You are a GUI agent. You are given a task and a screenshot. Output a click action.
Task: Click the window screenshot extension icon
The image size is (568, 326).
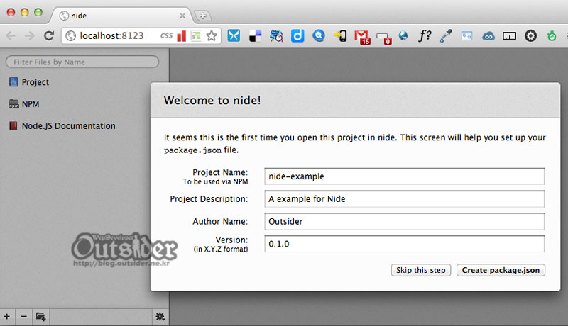466,35
